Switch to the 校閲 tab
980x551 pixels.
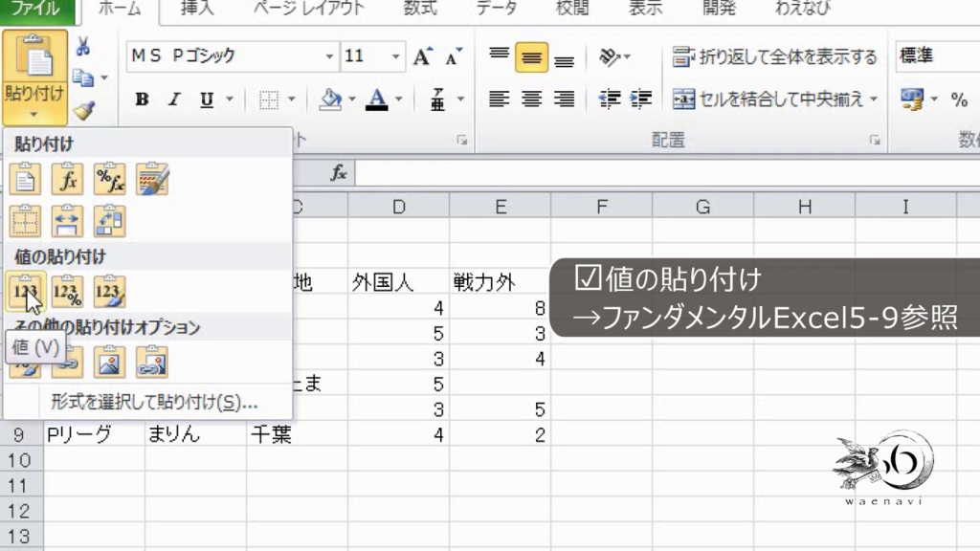pyautogui.click(x=572, y=8)
